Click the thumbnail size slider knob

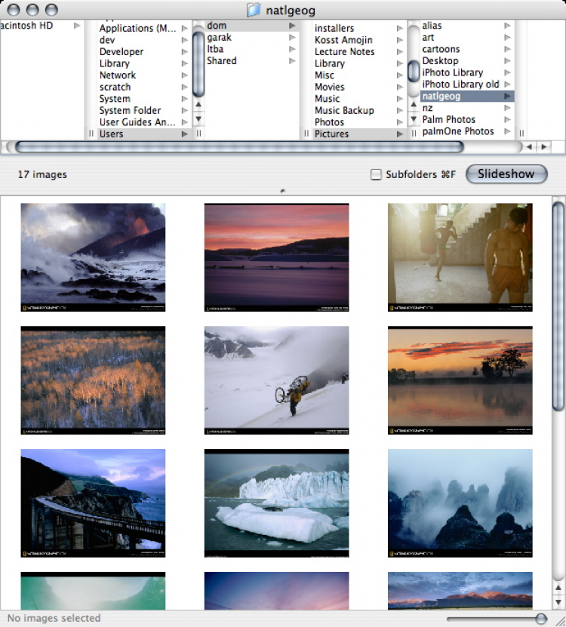(541, 619)
